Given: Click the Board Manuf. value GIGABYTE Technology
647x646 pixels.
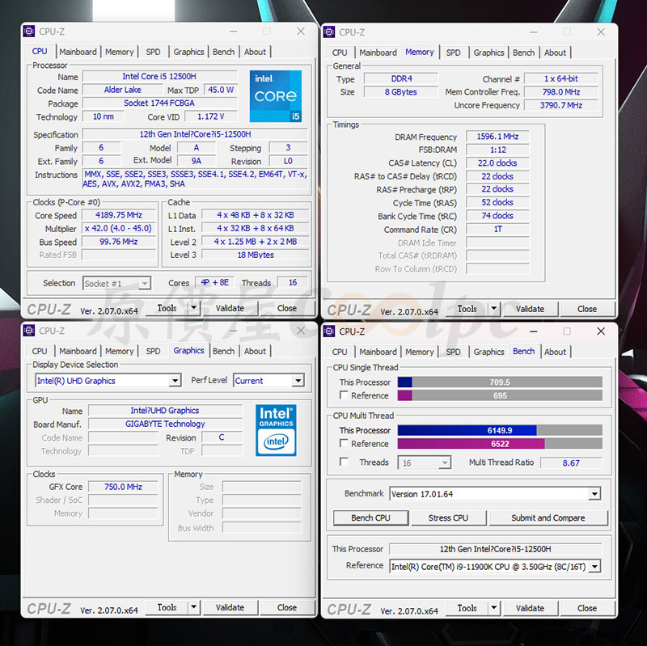Looking at the screenshot, I should coord(165,424).
